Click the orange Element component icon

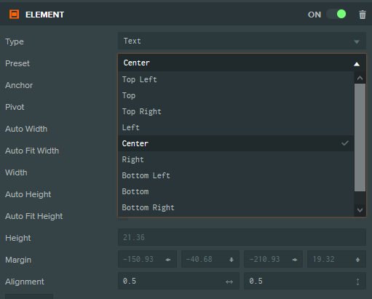pos(14,15)
